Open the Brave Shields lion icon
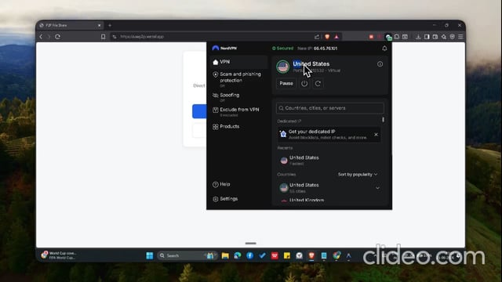The height and width of the screenshot is (282, 502). 327,37
